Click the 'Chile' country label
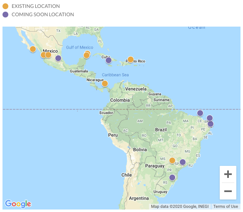This screenshot has height=212, width=243. click(x=126, y=175)
